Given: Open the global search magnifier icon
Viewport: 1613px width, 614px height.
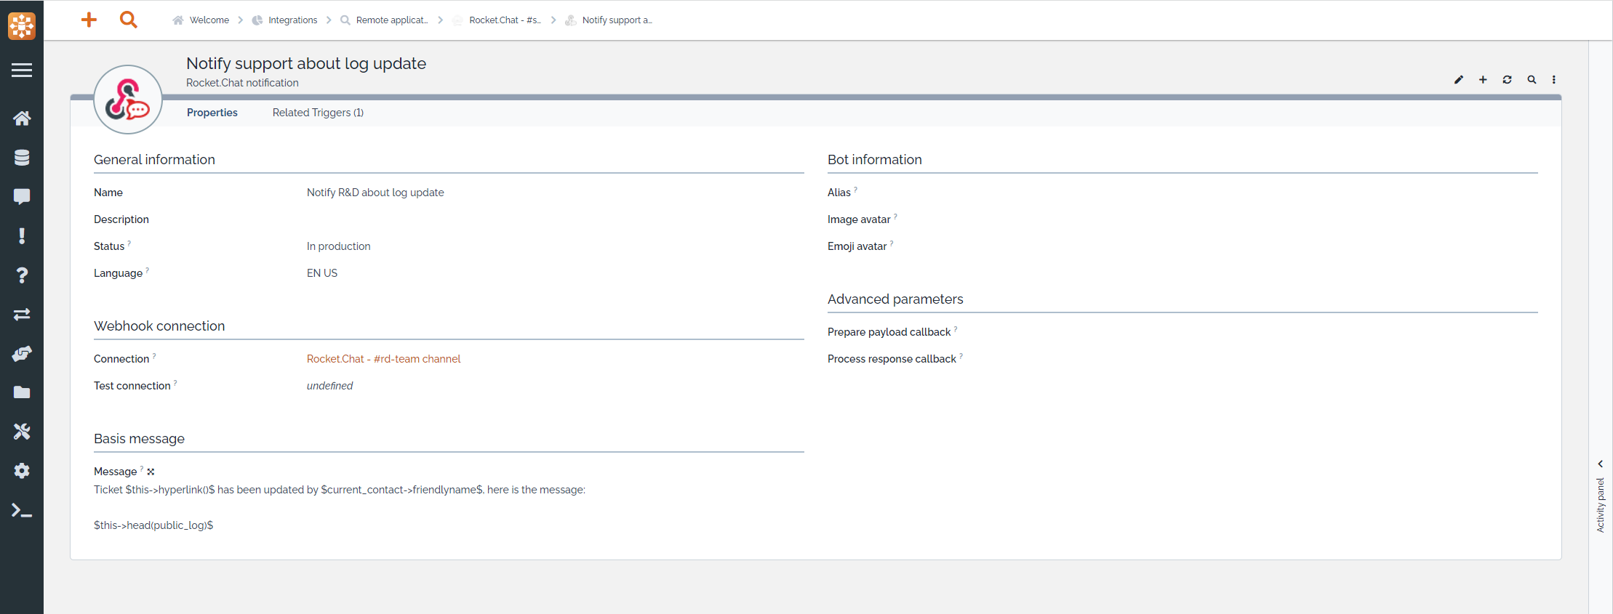Looking at the screenshot, I should coord(128,20).
